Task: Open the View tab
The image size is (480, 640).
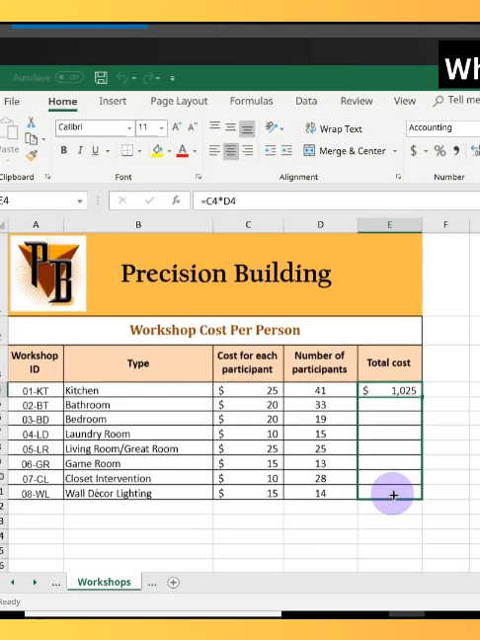Action: coord(405,101)
